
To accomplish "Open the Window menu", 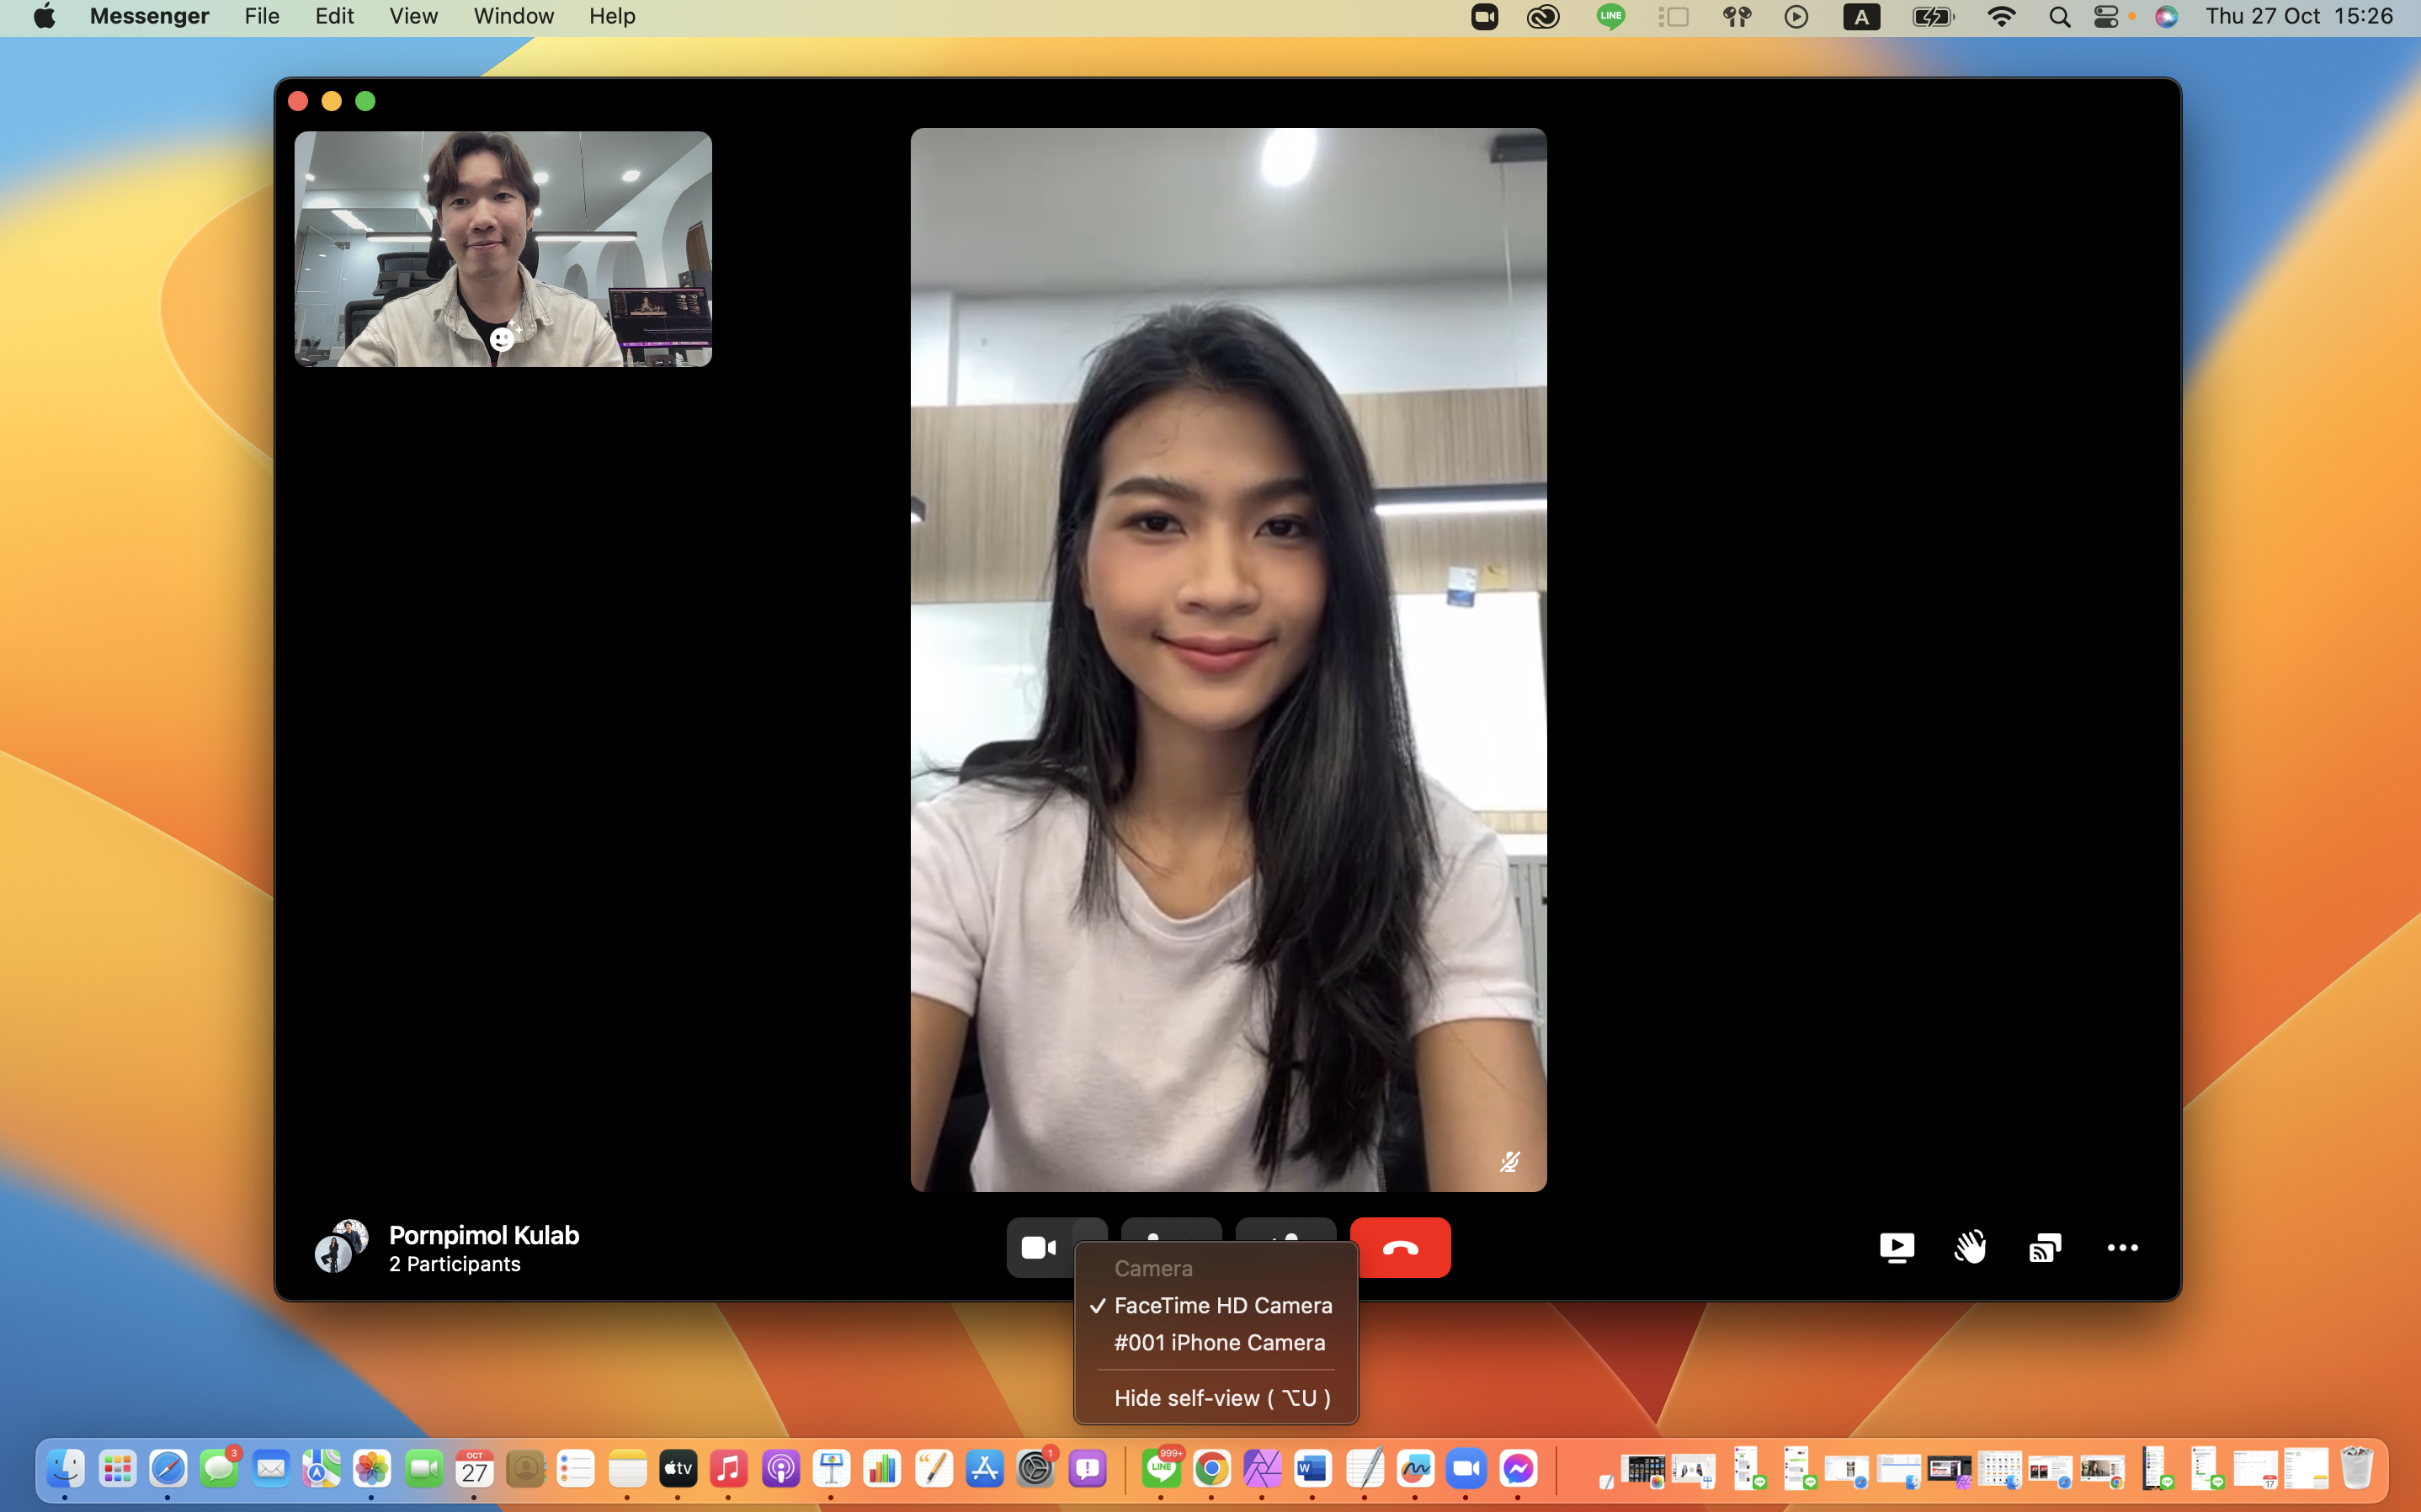I will click(513, 16).
